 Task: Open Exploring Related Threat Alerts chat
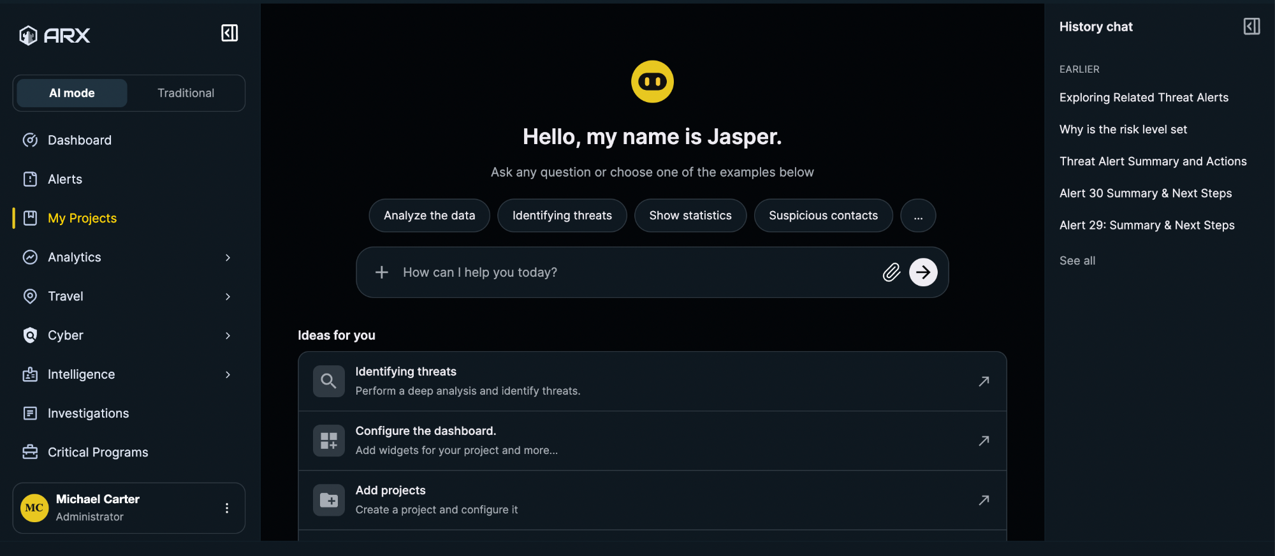click(x=1144, y=98)
